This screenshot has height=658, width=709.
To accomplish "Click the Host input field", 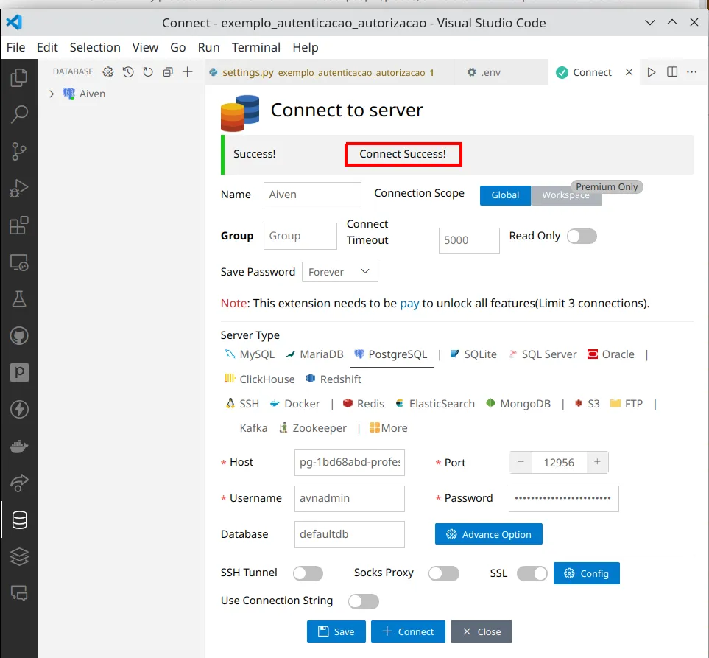I will pos(350,463).
